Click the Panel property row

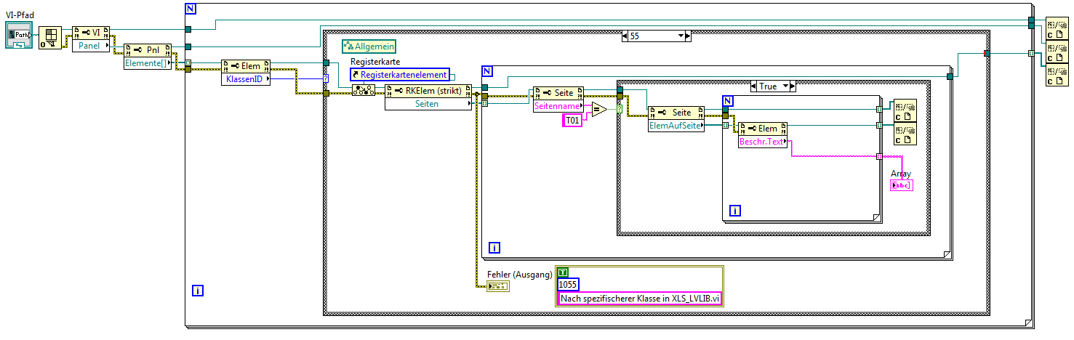point(91,45)
